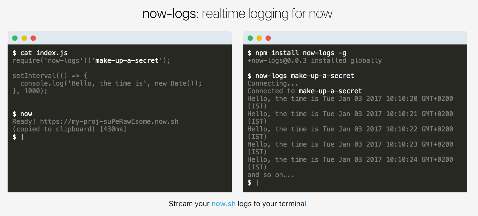The width and height of the screenshot is (478, 216).
Task: Click the Hello log line timestamped 10:10:22
Action: click(x=350, y=133)
